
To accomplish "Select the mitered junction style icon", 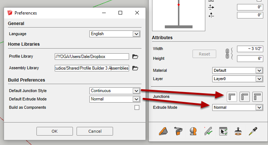I will (245, 96).
